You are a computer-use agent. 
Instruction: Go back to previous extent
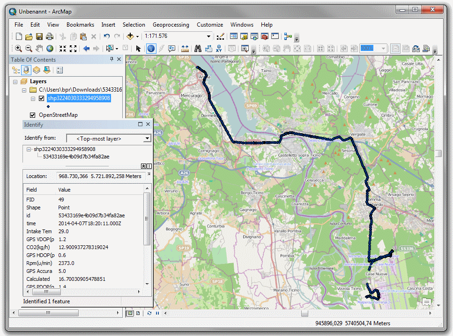(x=86, y=49)
